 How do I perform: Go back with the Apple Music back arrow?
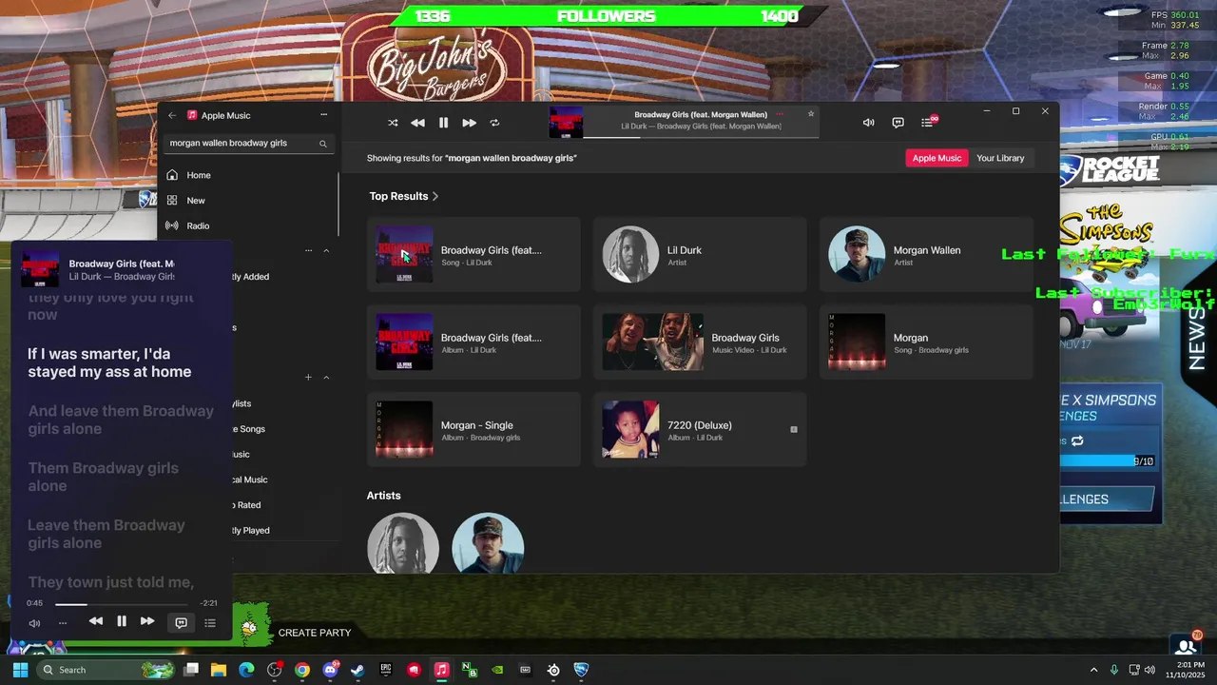[172, 115]
